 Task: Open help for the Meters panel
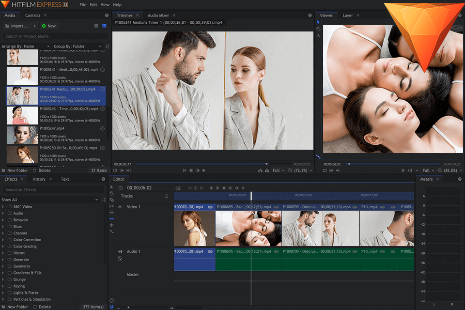(x=460, y=179)
